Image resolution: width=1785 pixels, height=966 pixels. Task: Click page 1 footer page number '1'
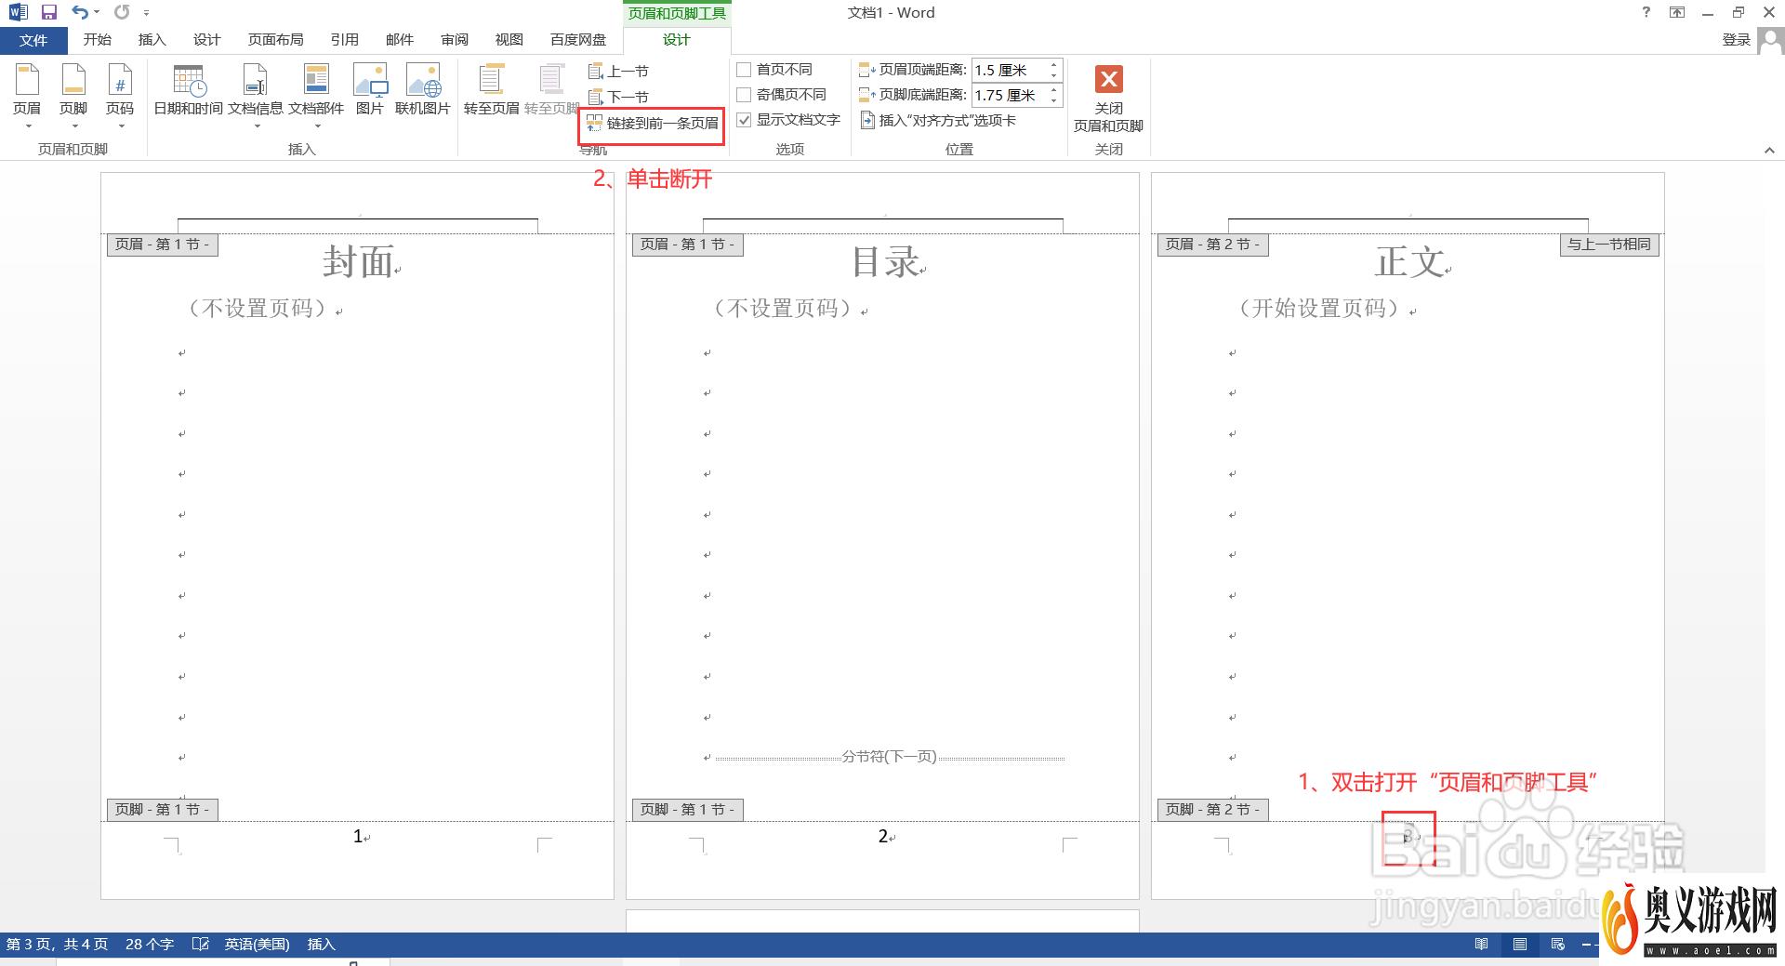(x=358, y=836)
